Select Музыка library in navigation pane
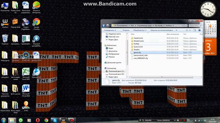This screenshot has width=220, height=123. pos(111,57)
